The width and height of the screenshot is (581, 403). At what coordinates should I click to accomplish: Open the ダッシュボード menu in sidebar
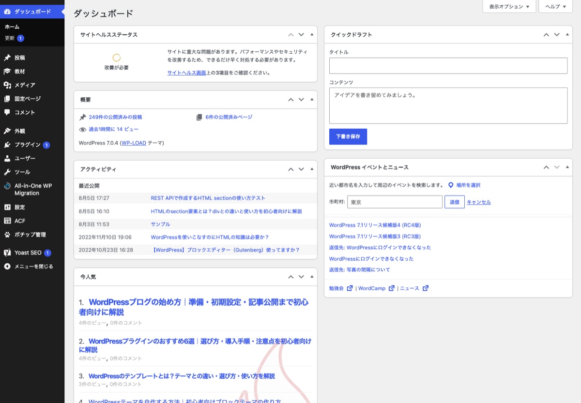pyautogui.click(x=32, y=11)
